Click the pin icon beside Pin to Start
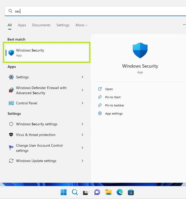 point(100,97)
